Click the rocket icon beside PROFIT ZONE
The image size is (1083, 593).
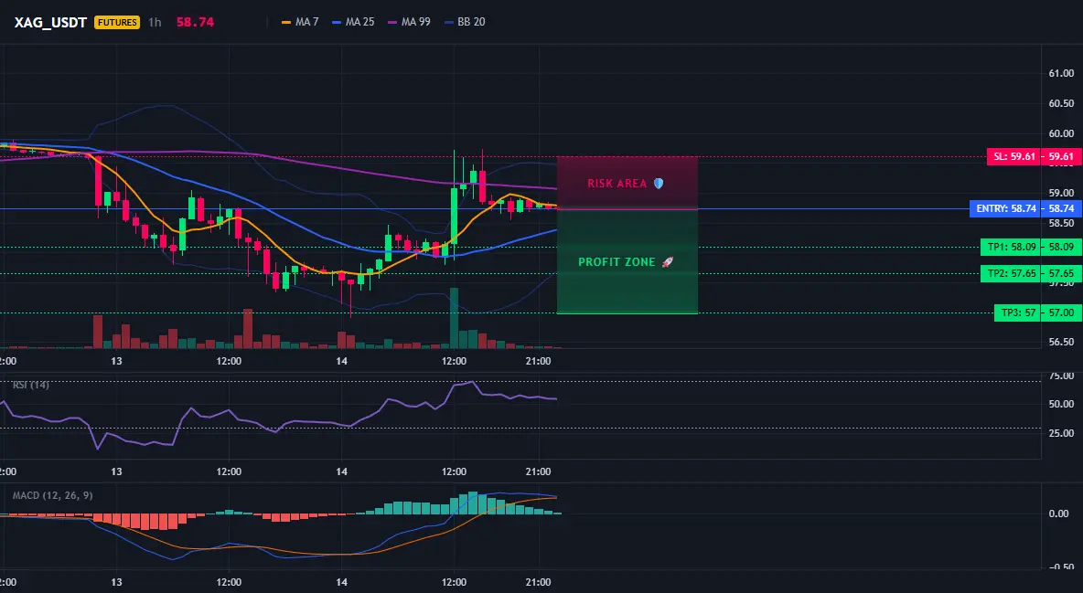667,262
